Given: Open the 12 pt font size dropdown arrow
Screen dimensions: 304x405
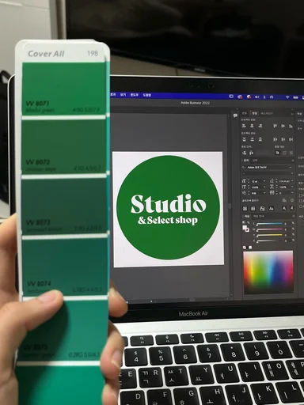Looking at the screenshot, I should (x=264, y=181).
